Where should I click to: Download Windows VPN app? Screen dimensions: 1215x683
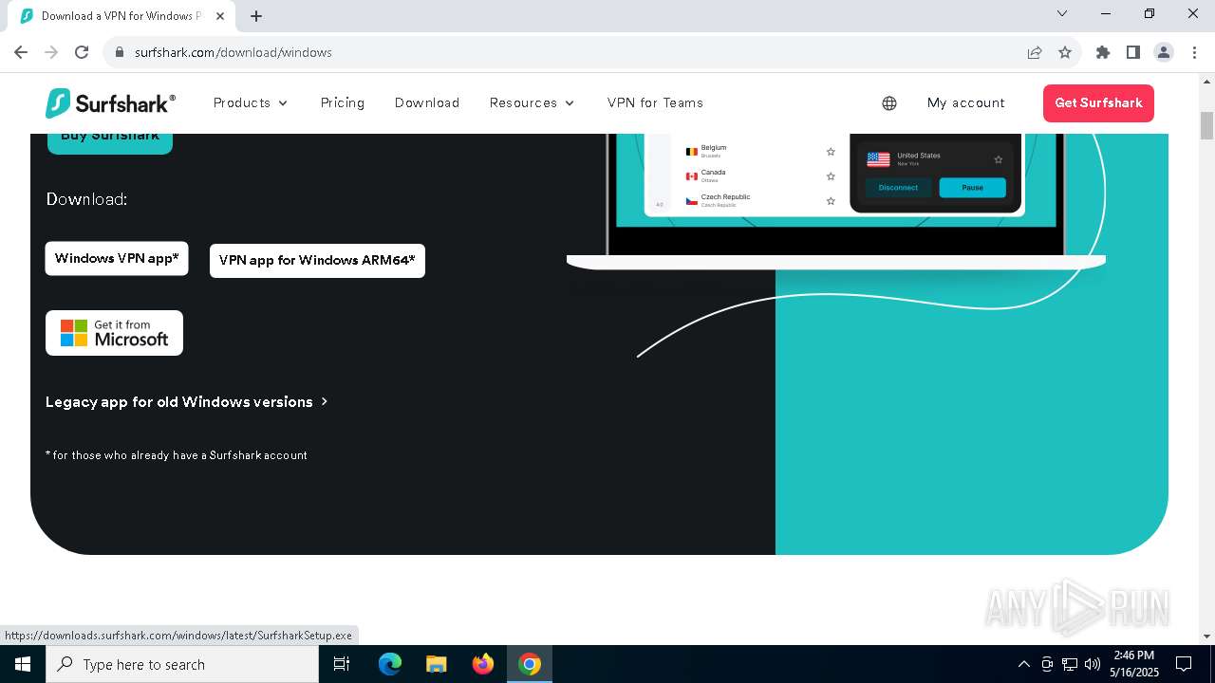(x=117, y=258)
